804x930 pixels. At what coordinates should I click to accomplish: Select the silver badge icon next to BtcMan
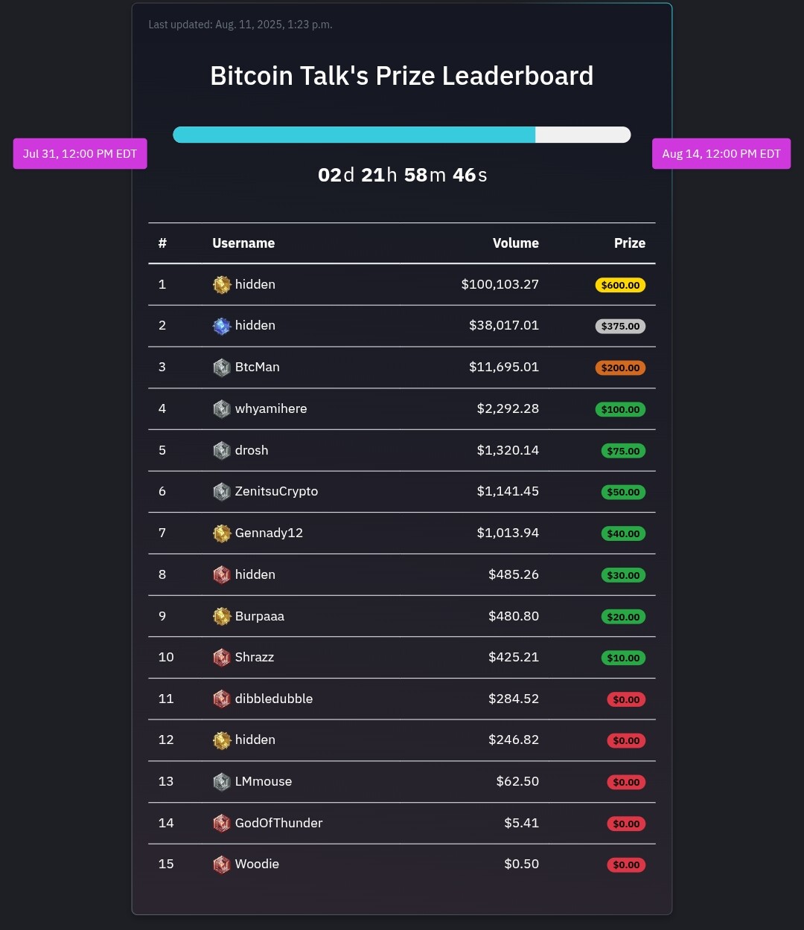222,368
